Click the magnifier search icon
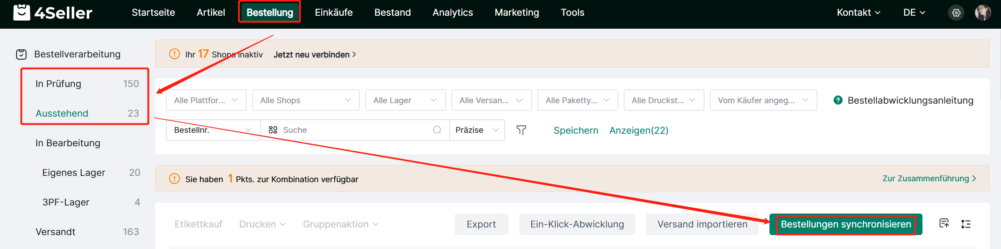This screenshot has width=1001, height=249. coord(437,130)
